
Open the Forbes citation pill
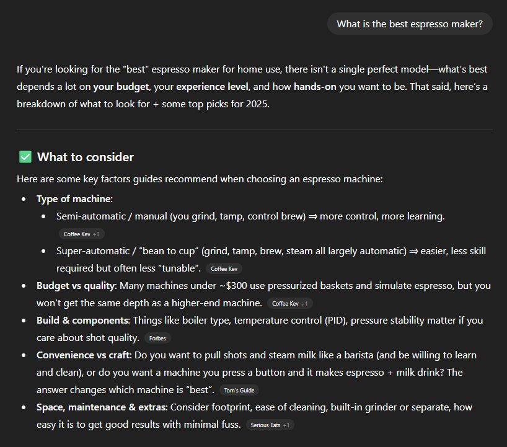157,339
